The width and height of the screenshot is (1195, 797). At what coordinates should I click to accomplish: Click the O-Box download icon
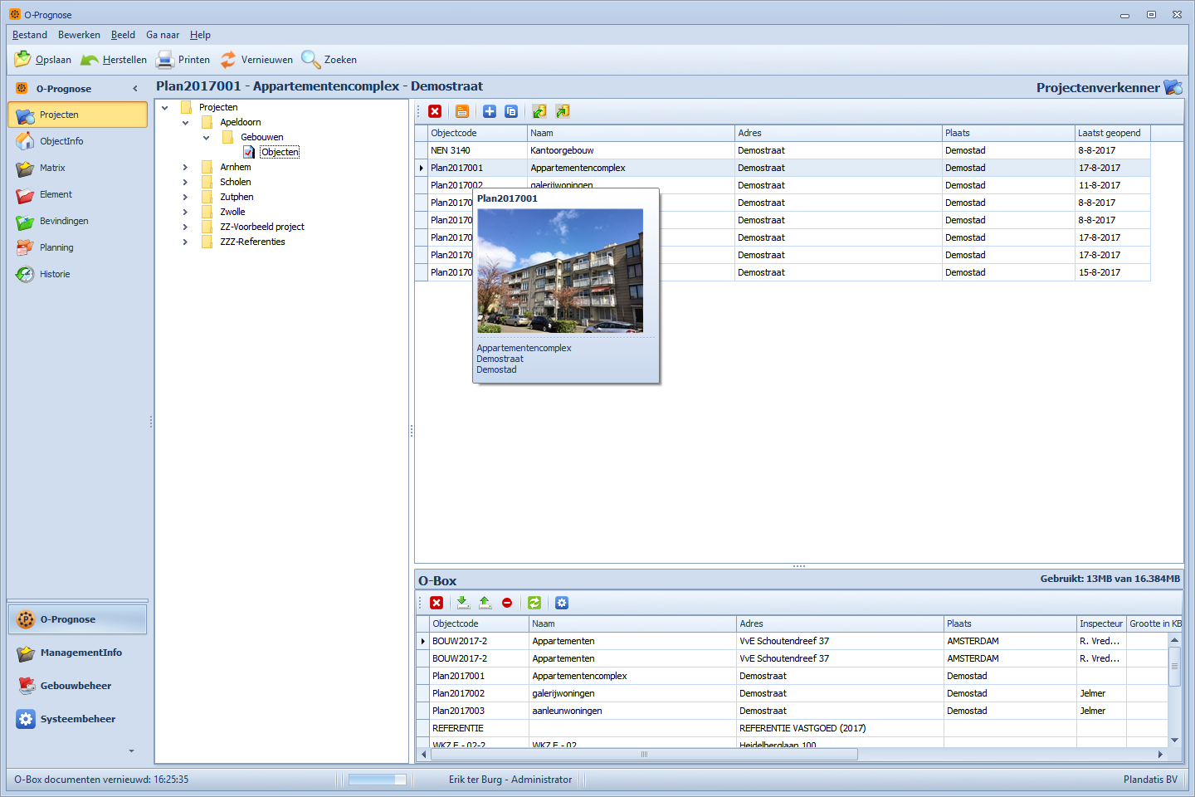pyautogui.click(x=463, y=603)
